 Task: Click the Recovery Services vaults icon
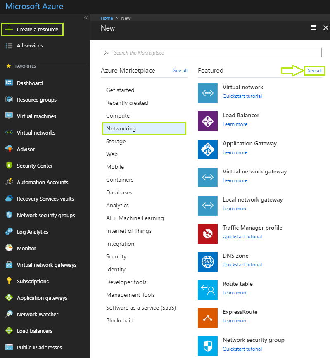point(9,198)
